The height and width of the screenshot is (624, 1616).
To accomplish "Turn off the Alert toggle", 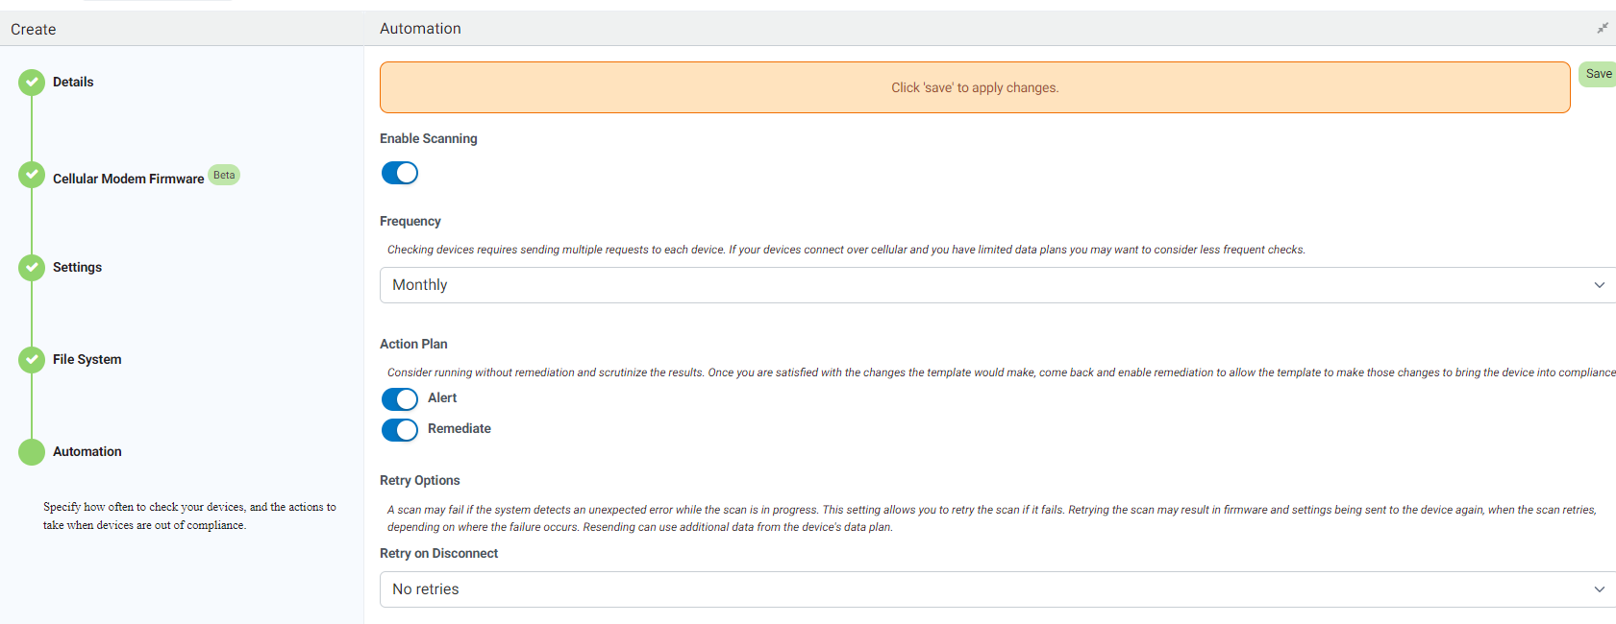I will tap(400, 398).
